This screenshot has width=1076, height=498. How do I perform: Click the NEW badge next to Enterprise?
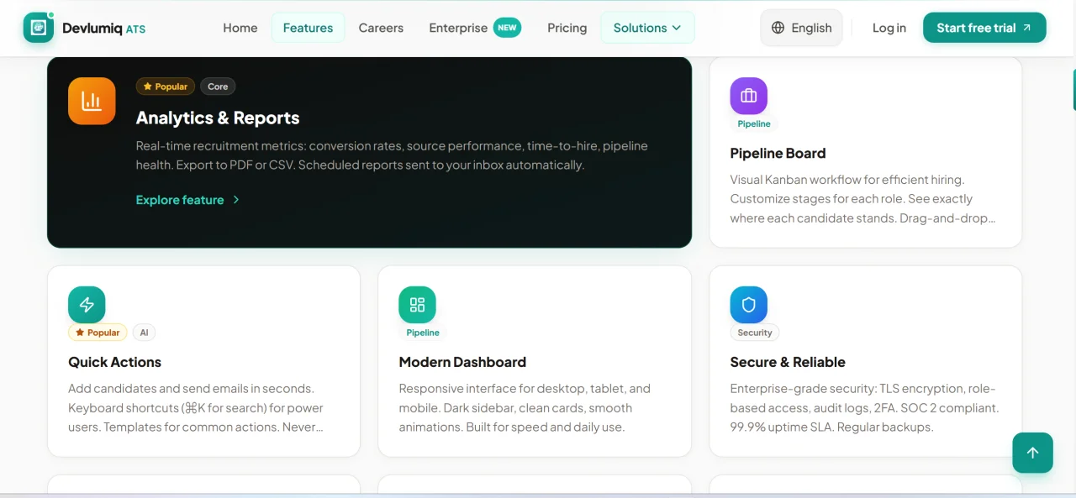pyautogui.click(x=507, y=28)
